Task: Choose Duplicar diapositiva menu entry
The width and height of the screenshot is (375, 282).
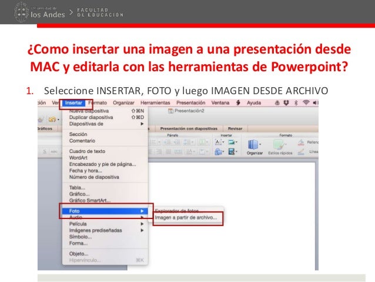Action: click(x=105, y=117)
